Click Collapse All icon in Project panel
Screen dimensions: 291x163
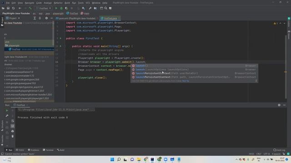[x=40, y=18]
